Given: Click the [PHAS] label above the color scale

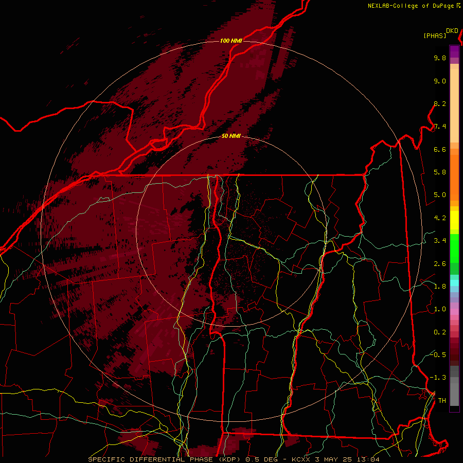Looking at the screenshot, I should (x=435, y=36).
